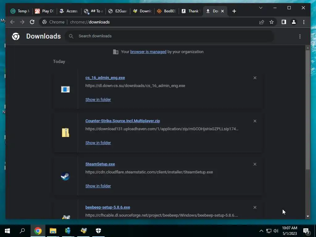The image size is (316, 237).
Task: Show hidden system tray icons
Action: [261, 231]
